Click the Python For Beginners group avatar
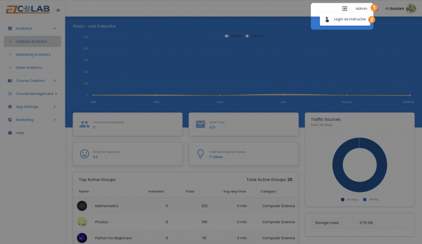Image resolution: width=422 pixels, height=244 pixels. [82, 238]
